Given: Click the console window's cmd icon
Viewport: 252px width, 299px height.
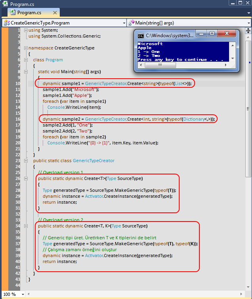Looking at the screenshot, I should click(x=140, y=35).
